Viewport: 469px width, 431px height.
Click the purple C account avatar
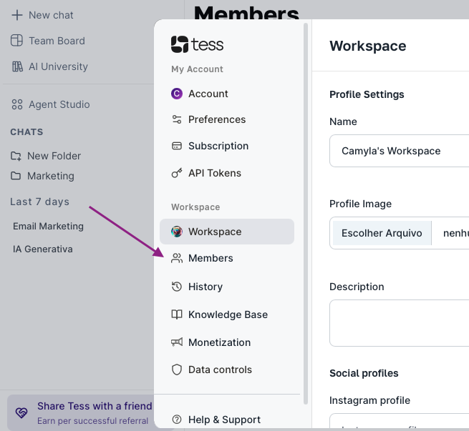177,94
